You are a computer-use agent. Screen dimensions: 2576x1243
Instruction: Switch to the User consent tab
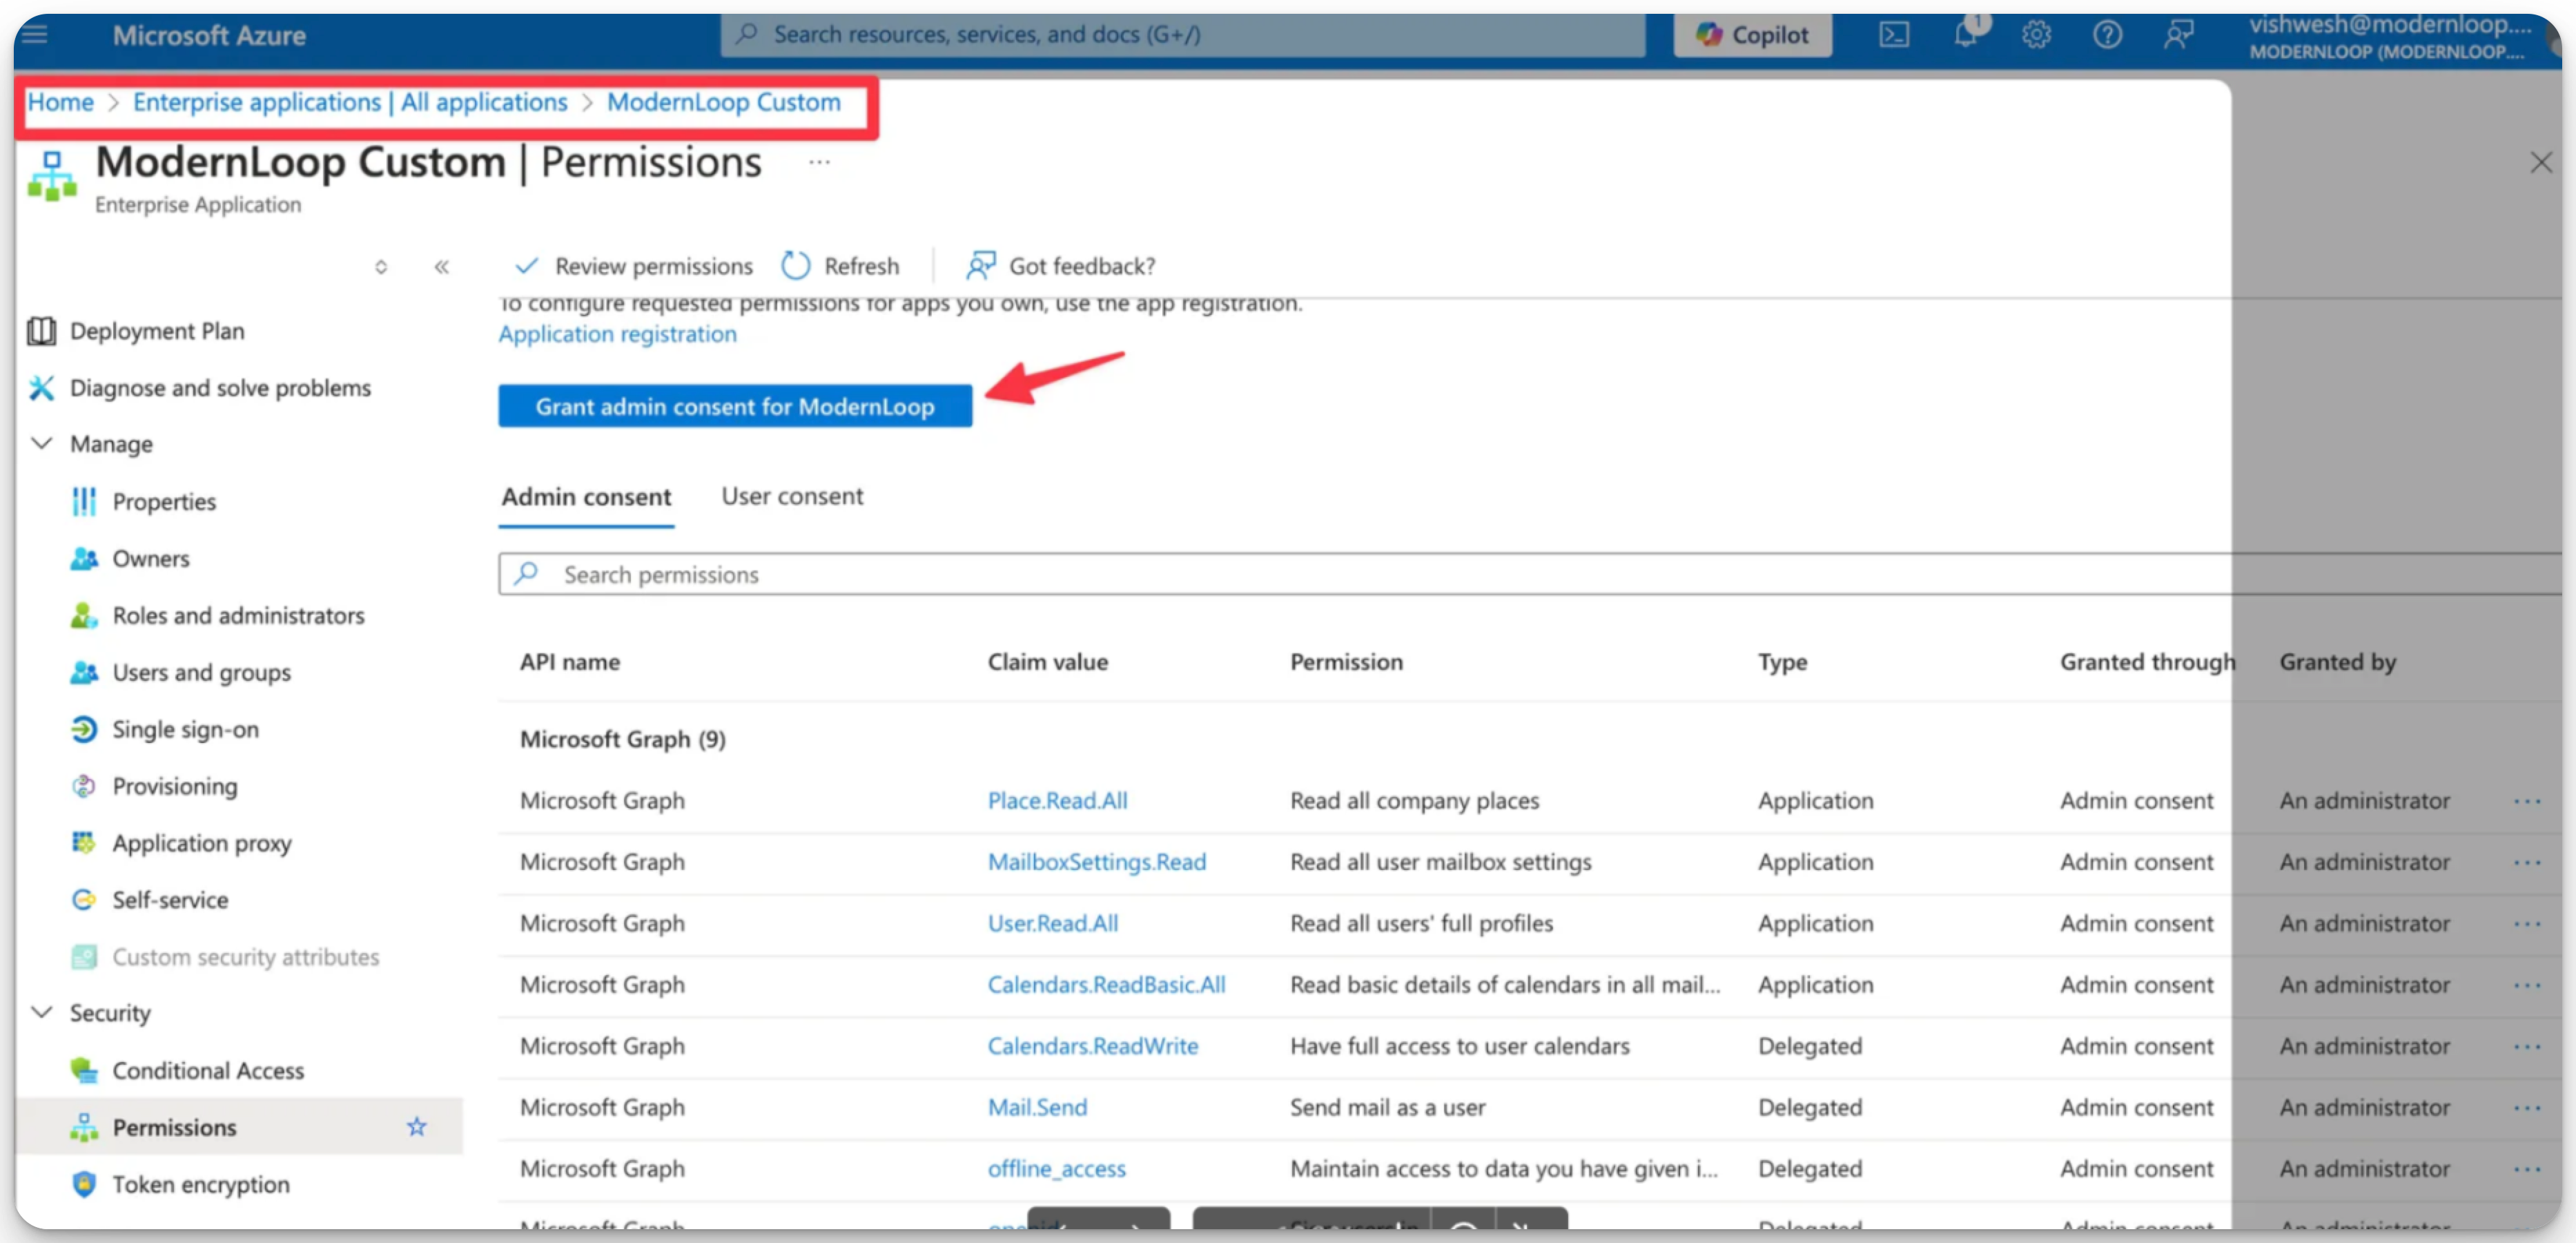792,497
